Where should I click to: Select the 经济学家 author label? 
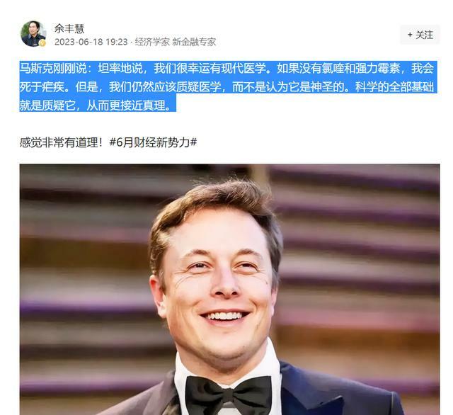coord(152,42)
